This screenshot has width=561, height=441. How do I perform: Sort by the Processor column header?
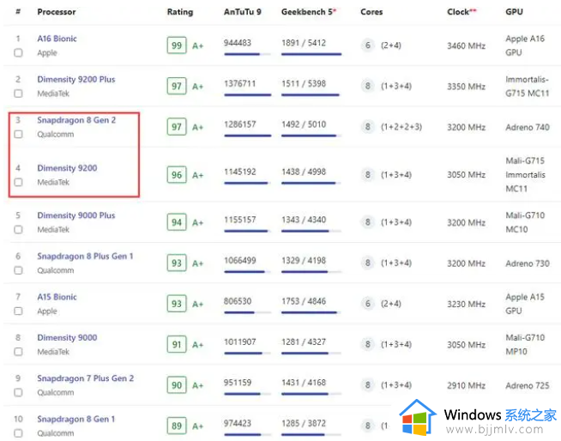click(57, 12)
